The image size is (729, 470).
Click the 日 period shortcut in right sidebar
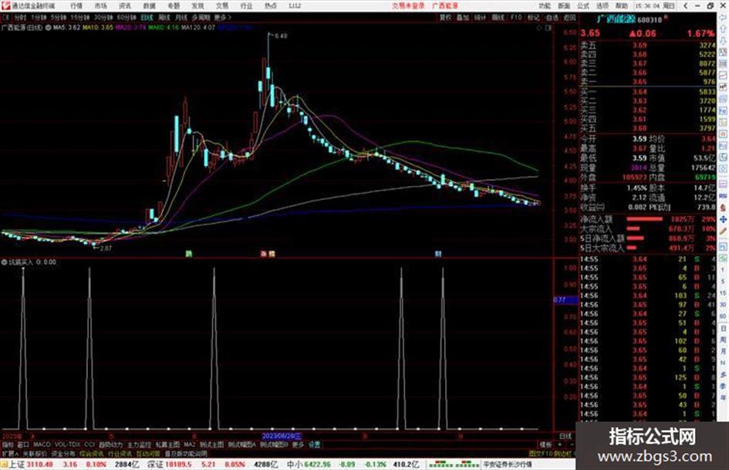point(724,329)
